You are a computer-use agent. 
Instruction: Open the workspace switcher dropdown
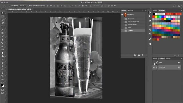point(179,6)
